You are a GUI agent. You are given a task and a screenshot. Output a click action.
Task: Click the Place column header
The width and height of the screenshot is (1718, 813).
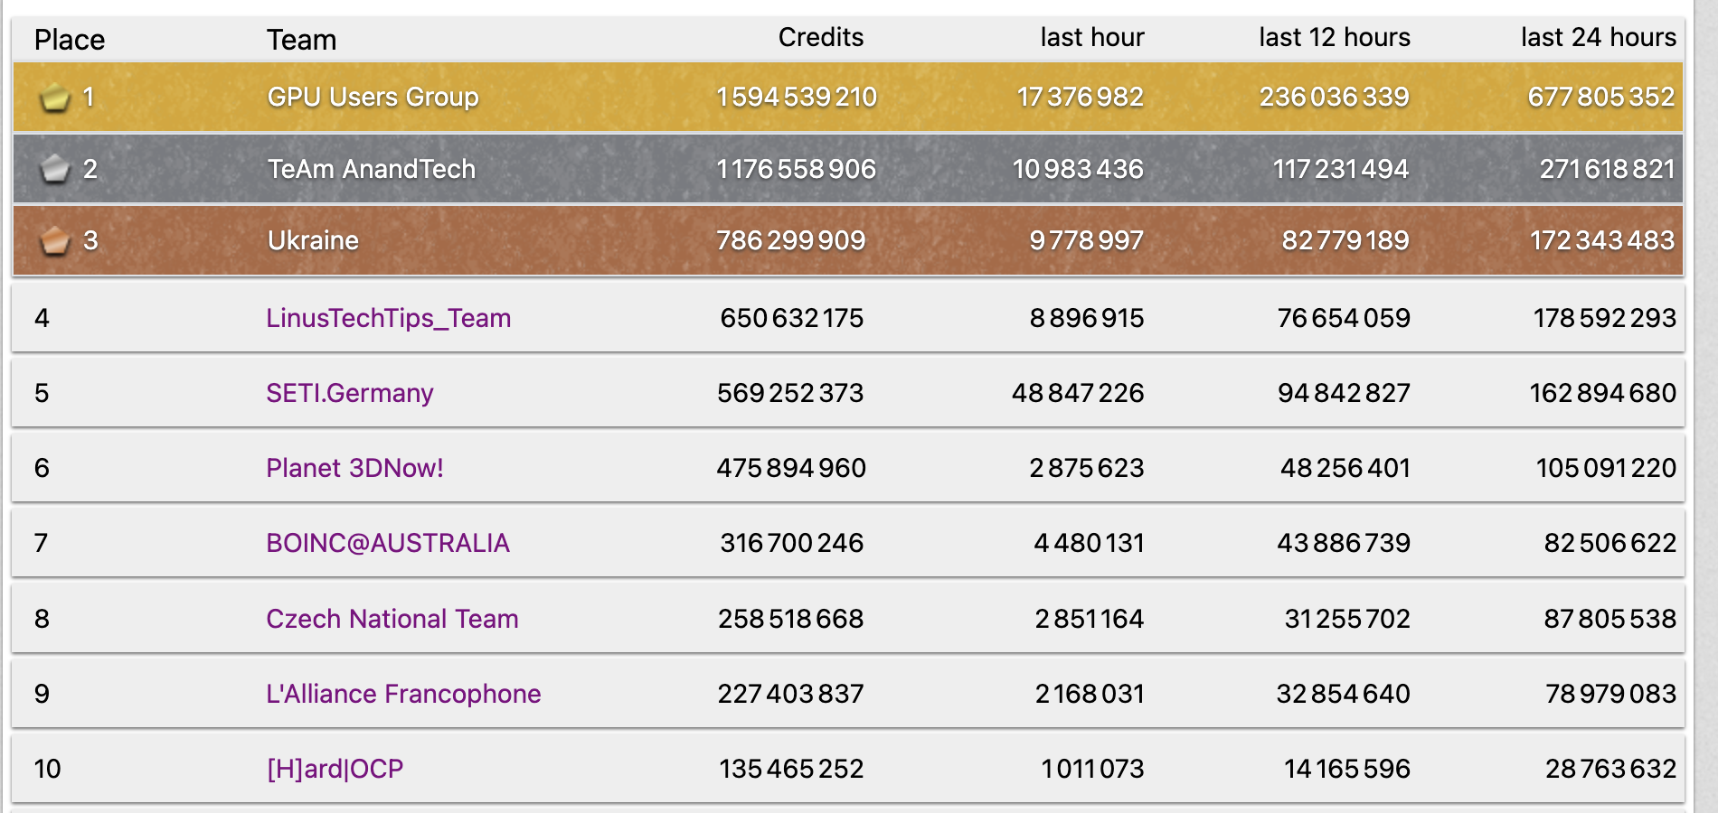pos(70,40)
